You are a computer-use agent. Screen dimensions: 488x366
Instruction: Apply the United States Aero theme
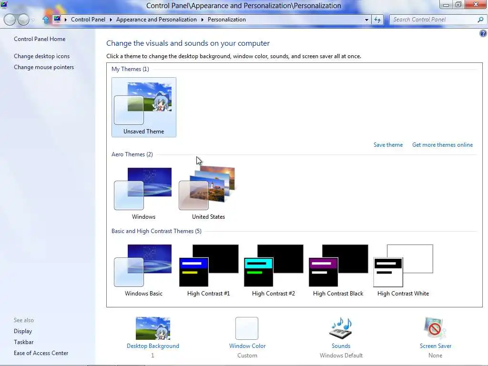pos(208,193)
